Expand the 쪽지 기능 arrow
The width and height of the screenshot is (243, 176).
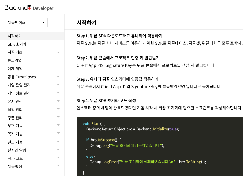click(x=58, y=133)
